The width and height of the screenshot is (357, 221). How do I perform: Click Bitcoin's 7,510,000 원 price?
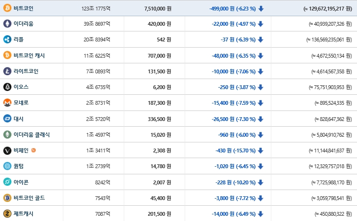tap(158, 8)
